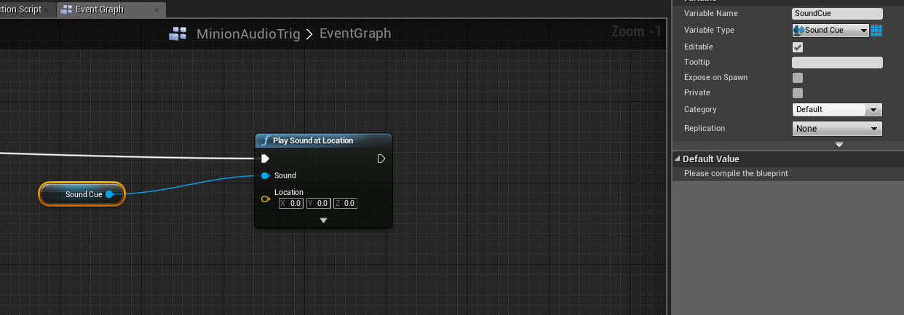Open the Category combo box
Screen dimensions: 904x315
837,110
